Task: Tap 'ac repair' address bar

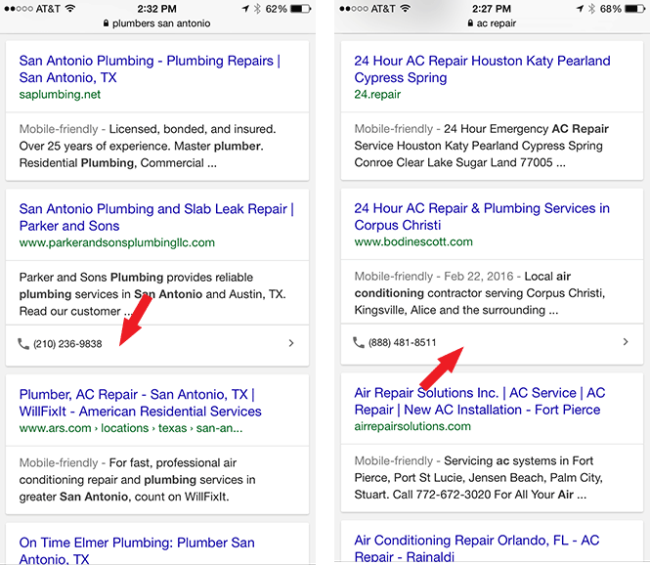Action: (497, 23)
